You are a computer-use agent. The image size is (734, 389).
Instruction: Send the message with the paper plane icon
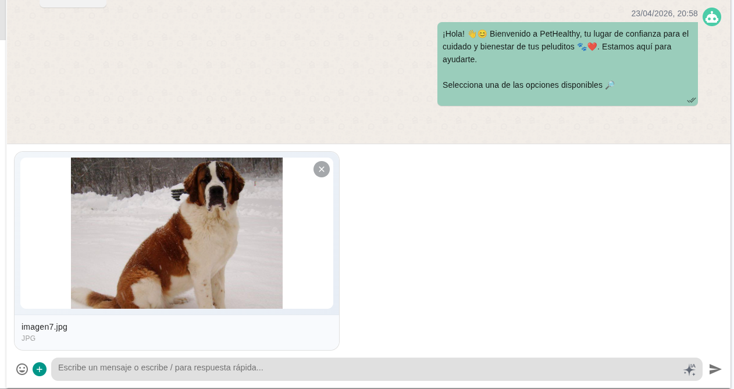[715, 369]
